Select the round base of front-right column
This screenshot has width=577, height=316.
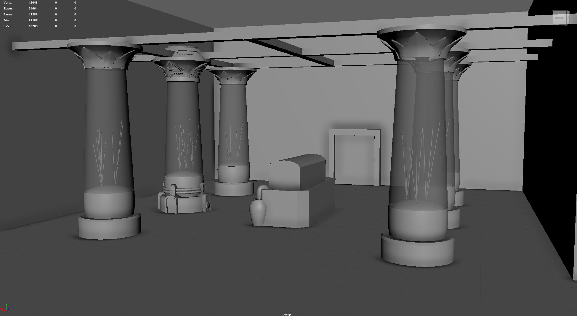click(x=417, y=251)
